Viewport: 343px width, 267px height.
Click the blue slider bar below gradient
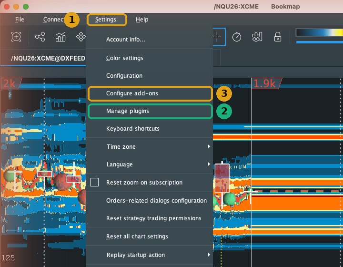click(319, 42)
